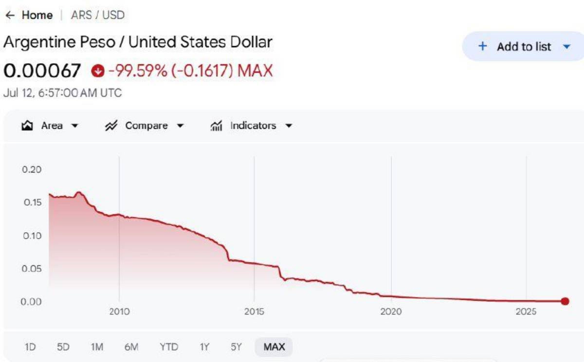The height and width of the screenshot is (362, 584).
Task: Select the 1D time range
Action: pyautogui.click(x=30, y=347)
